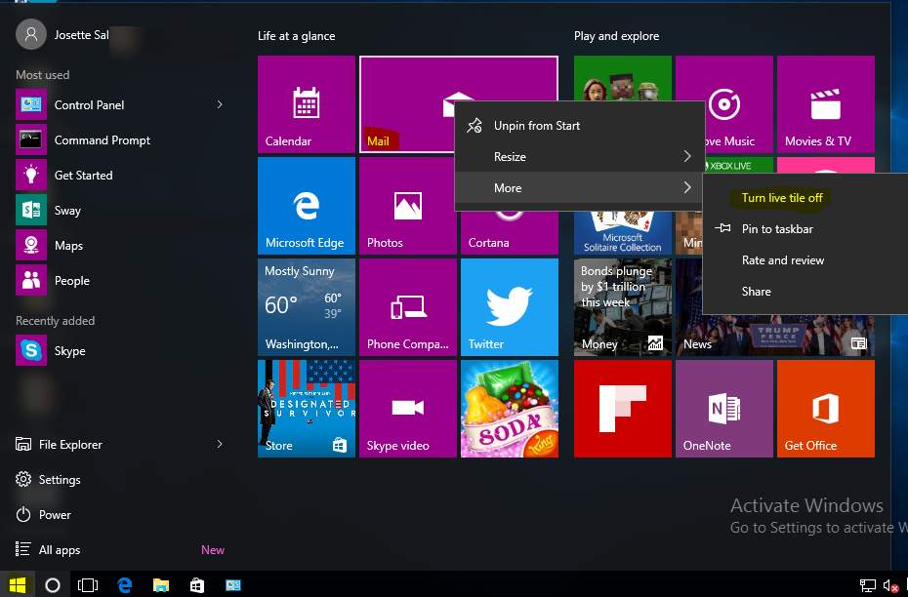The image size is (908, 597).
Task: Open the Microsoft Solitaire Collection tile
Action: tap(623, 232)
